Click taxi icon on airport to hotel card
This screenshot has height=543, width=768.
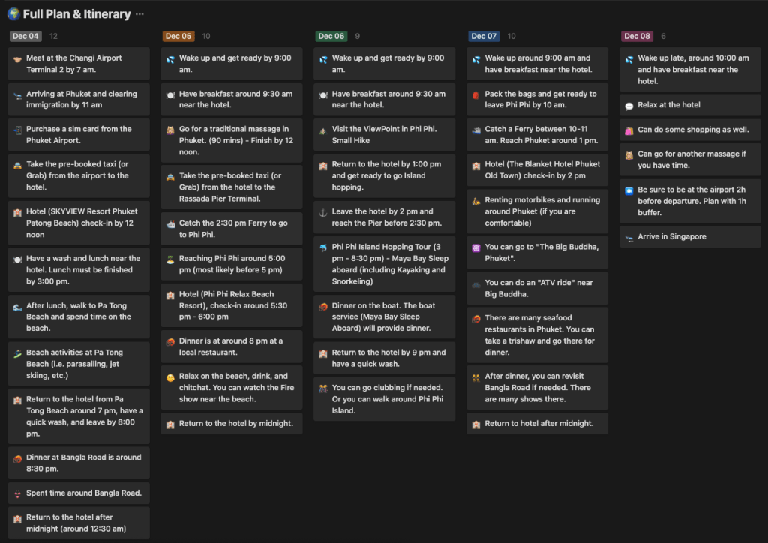point(18,166)
